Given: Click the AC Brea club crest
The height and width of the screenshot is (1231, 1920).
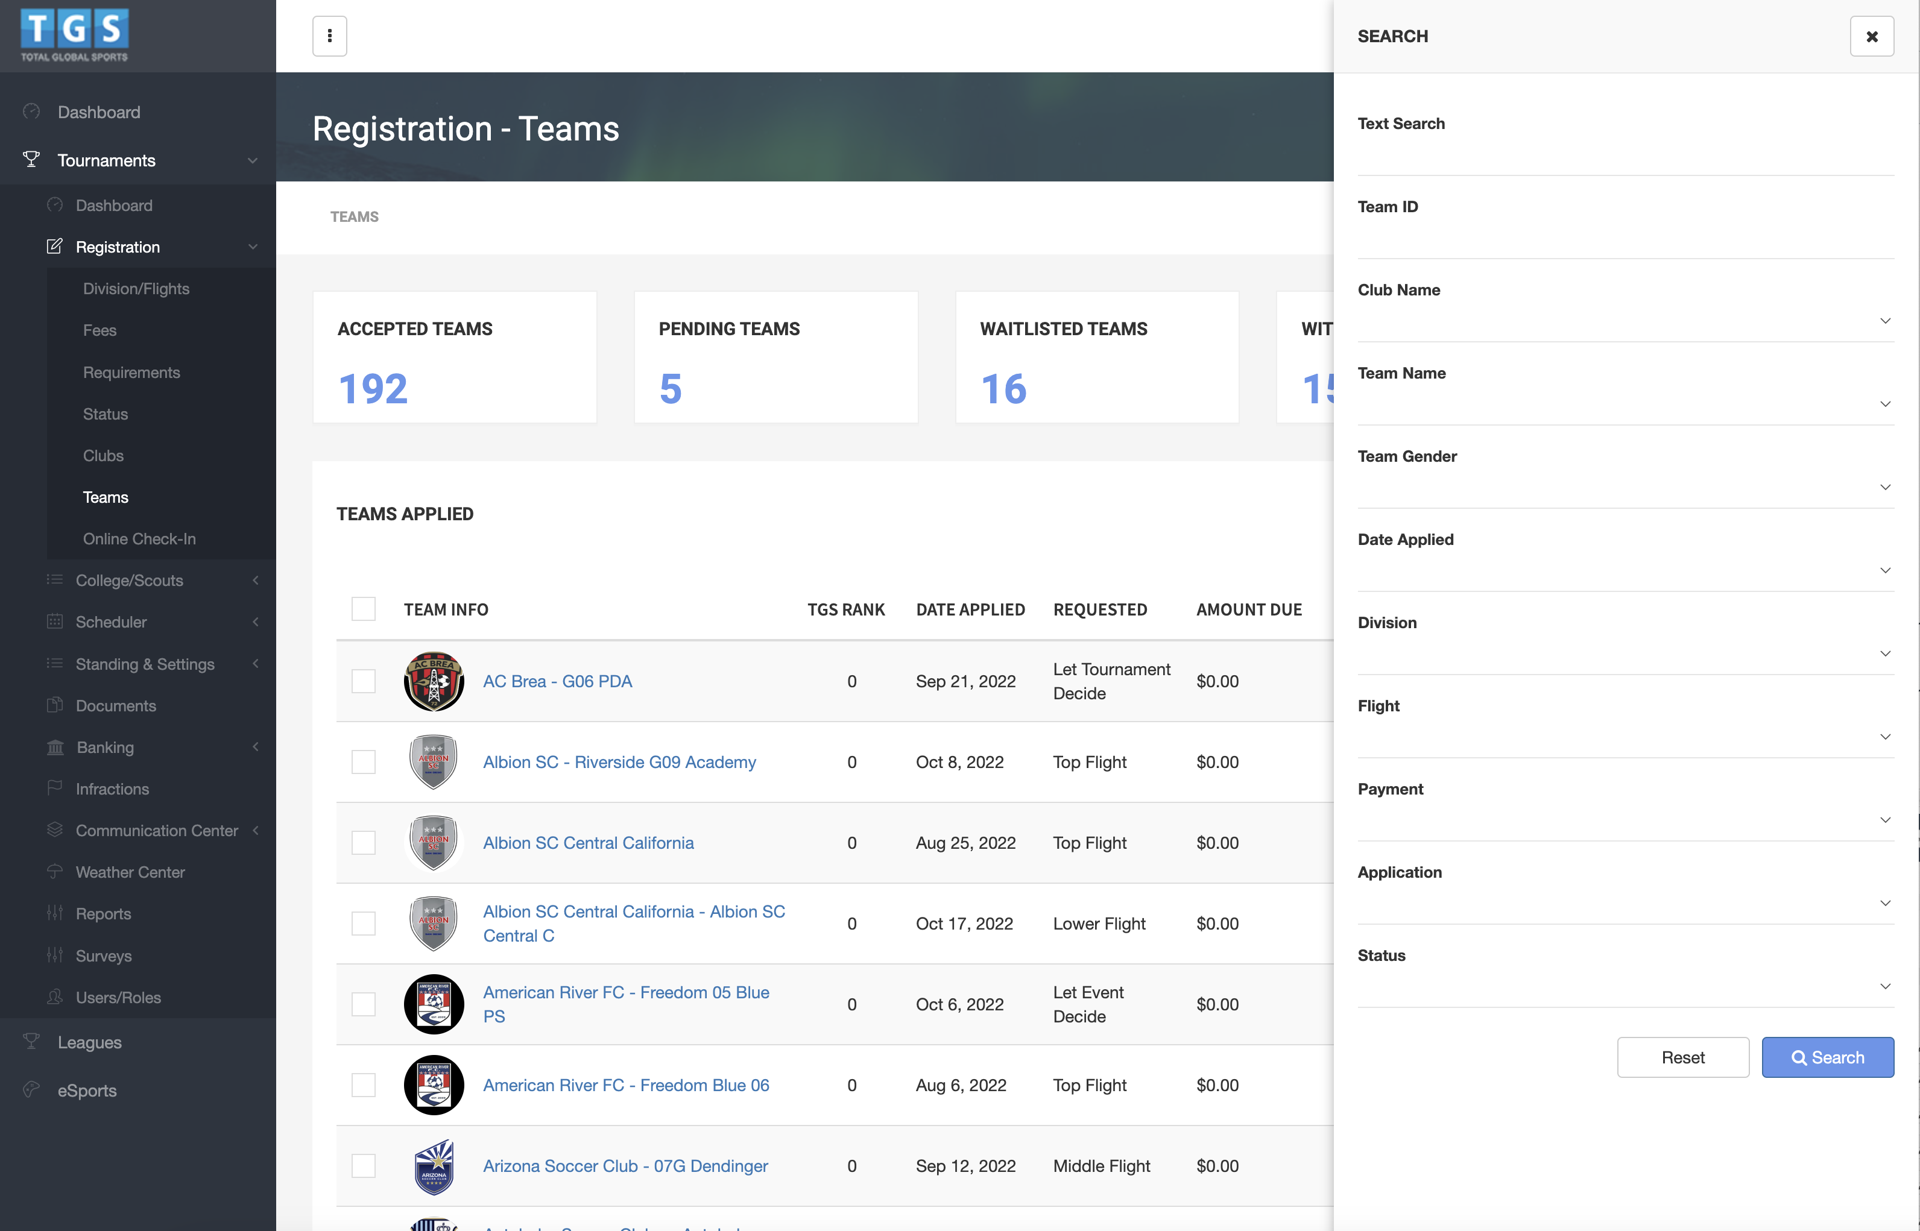Looking at the screenshot, I should point(433,681).
